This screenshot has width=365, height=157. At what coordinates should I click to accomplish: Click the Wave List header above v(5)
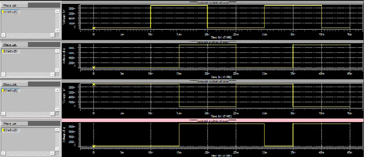pyautogui.click(x=14, y=45)
